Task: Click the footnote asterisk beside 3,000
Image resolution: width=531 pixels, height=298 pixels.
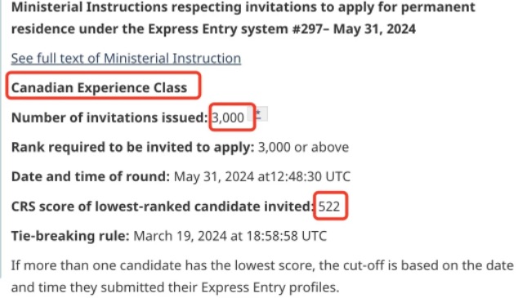Action: click(x=258, y=113)
